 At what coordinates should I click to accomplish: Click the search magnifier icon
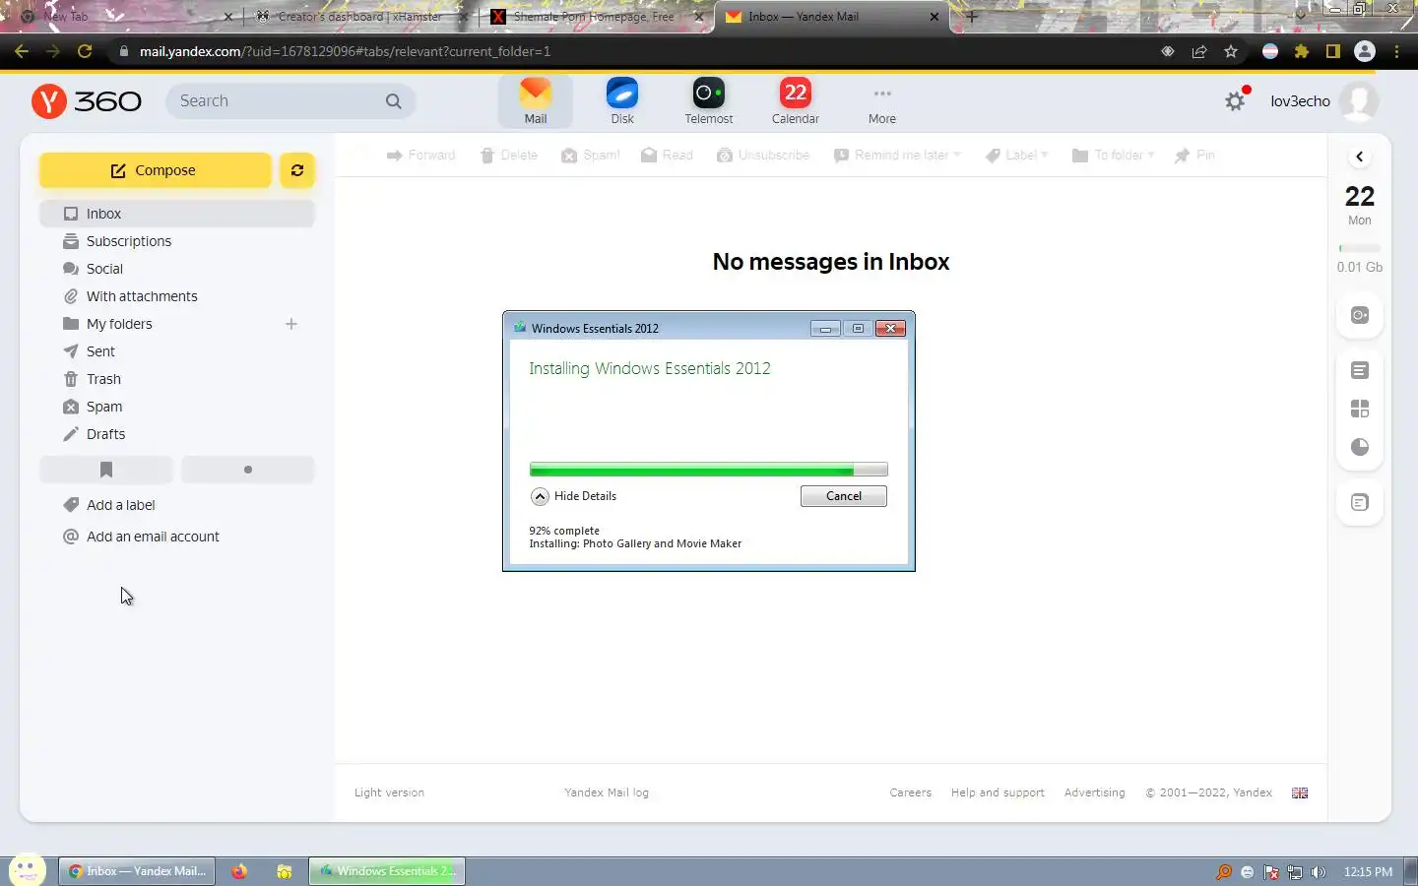coord(393,101)
